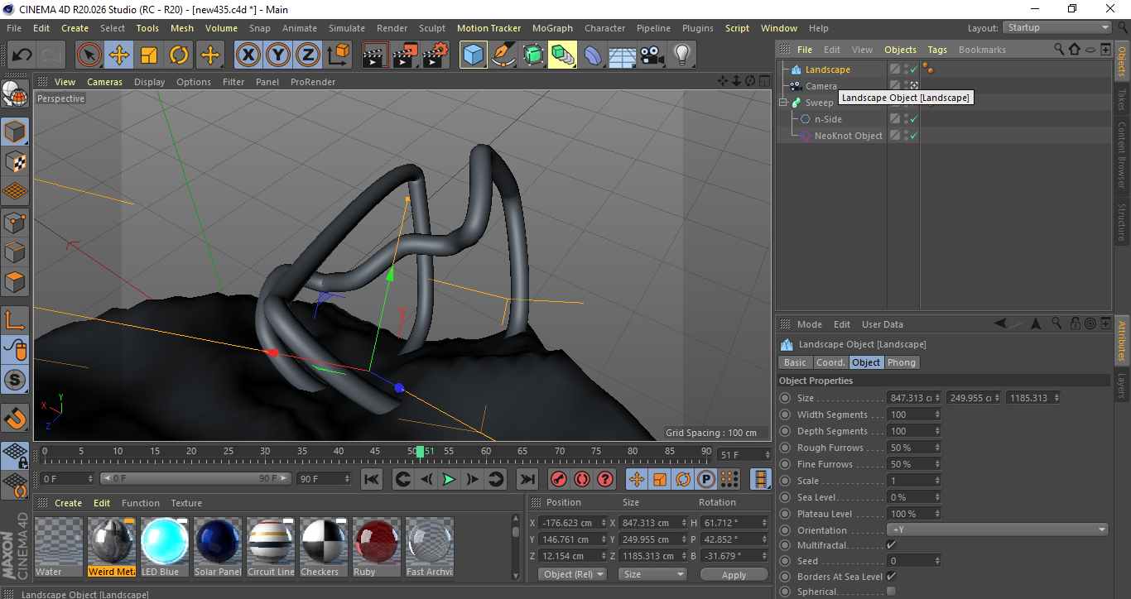This screenshot has height=599, width=1131.
Task: Click the Coordinate System icon
Action: [338, 55]
